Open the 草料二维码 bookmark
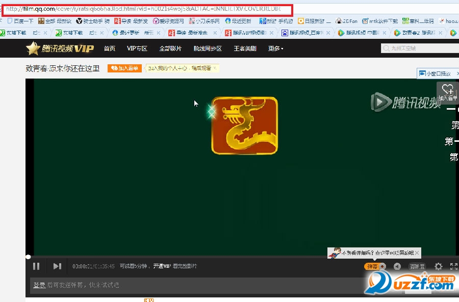The height and width of the screenshot is (302, 459). point(418,21)
